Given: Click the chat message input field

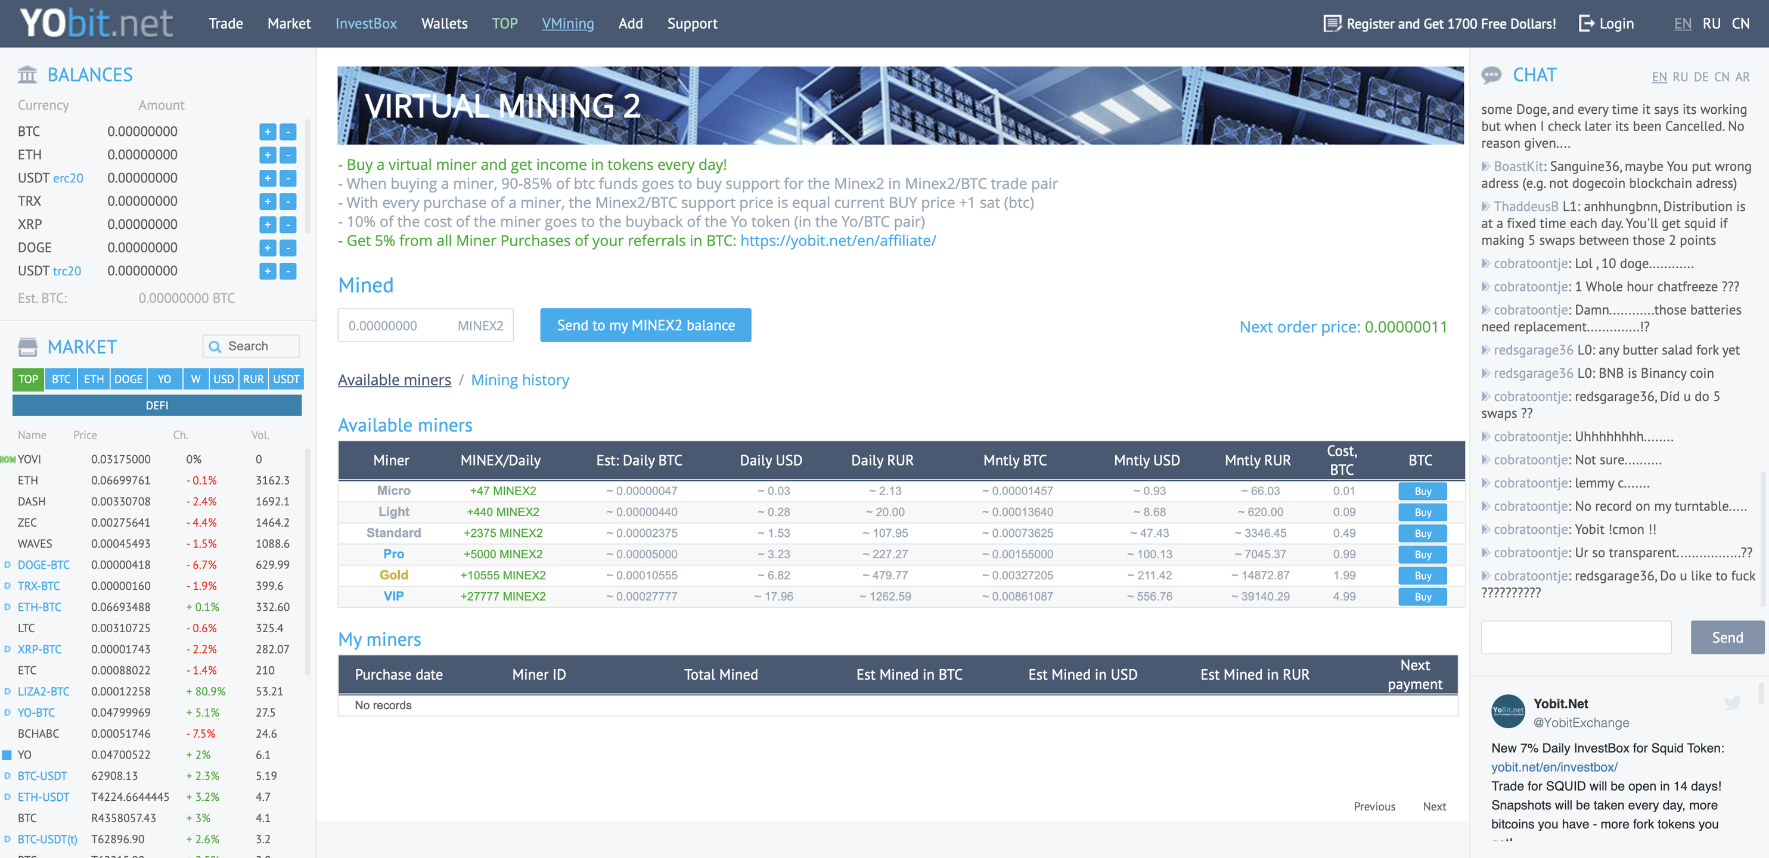Looking at the screenshot, I should click(x=1576, y=637).
